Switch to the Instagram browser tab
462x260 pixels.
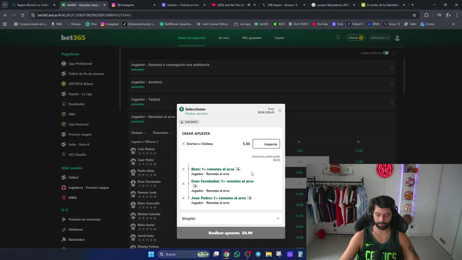point(134,5)
